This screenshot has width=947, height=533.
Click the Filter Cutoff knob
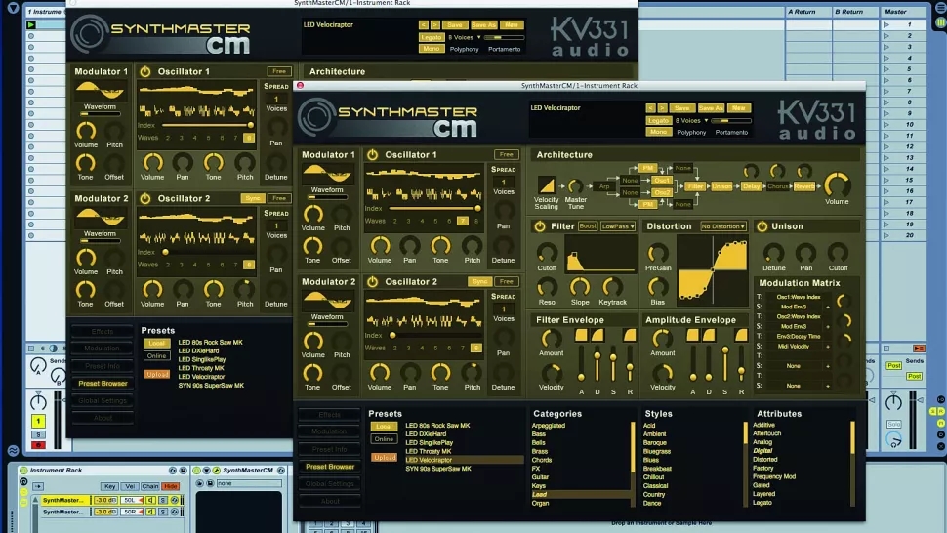(x=547, y=252)
